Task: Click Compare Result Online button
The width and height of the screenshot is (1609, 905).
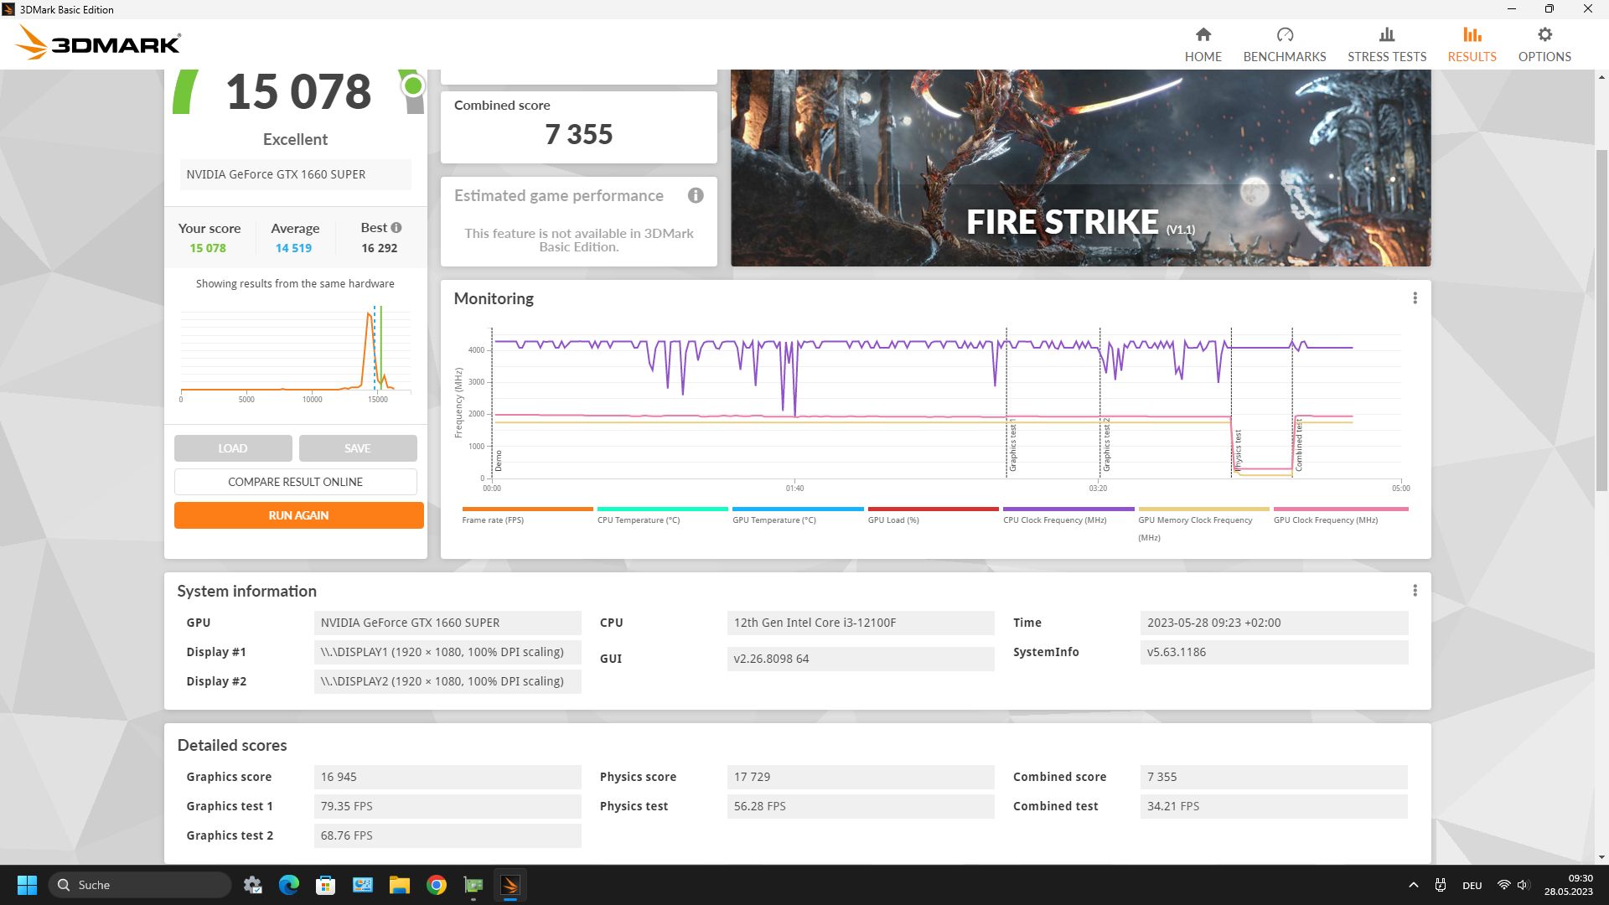Action: click(295, 482)
